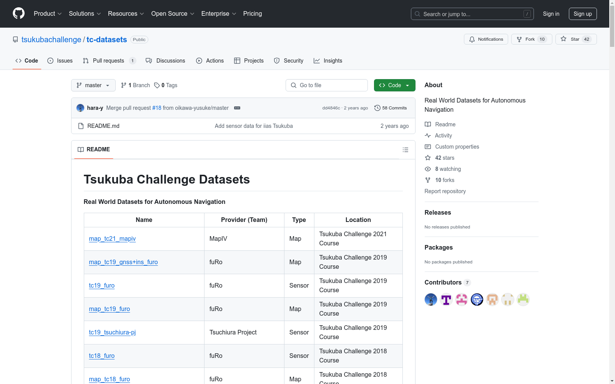This screenshot has width=615, height=384.
Task: Open the pink pixel contributor avatar
Action: point(462,300)
